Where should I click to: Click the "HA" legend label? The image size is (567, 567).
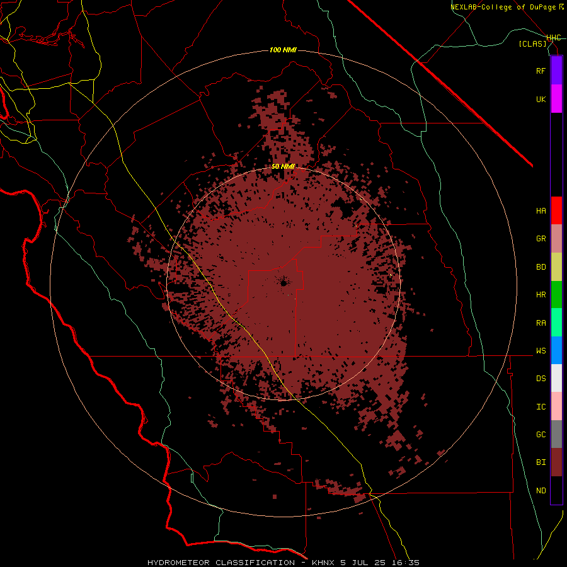point(541,211)
